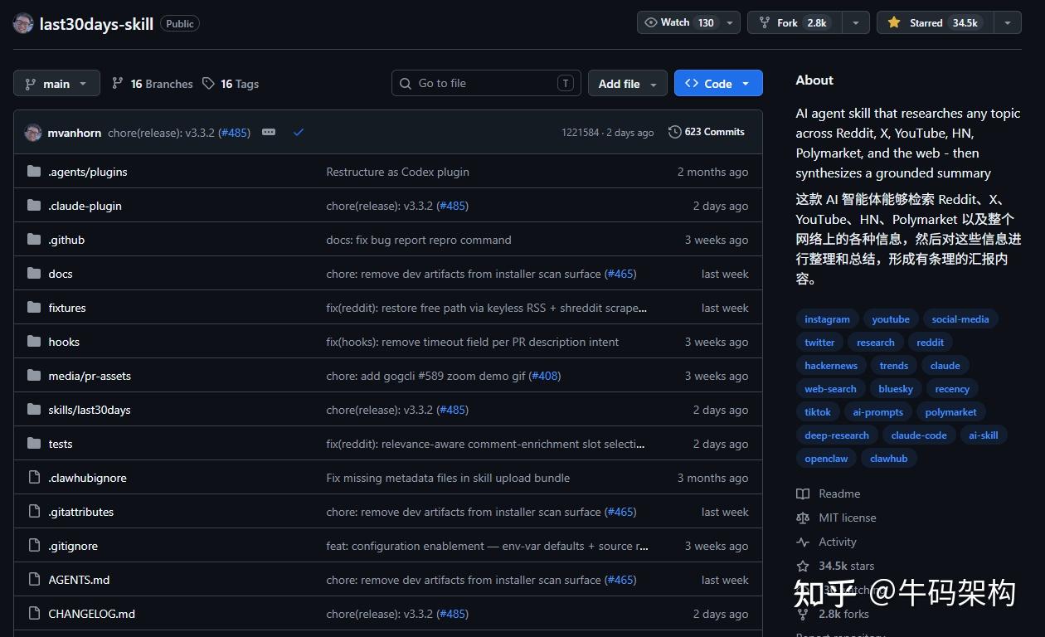Open the .github folder
This screenshot has height=637, width=1045.
pos(66,240)
